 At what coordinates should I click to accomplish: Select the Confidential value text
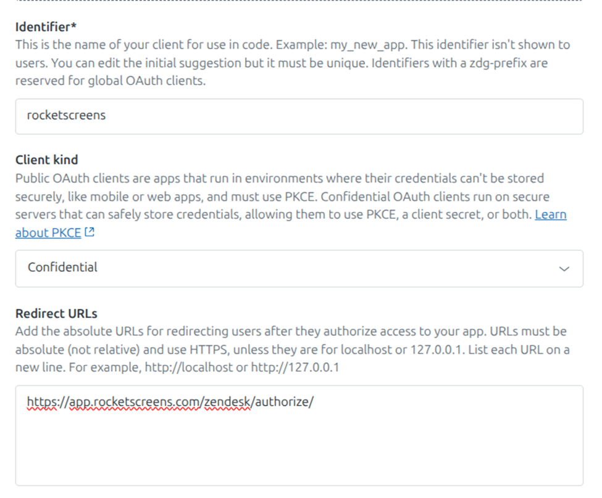coord(62,267)
